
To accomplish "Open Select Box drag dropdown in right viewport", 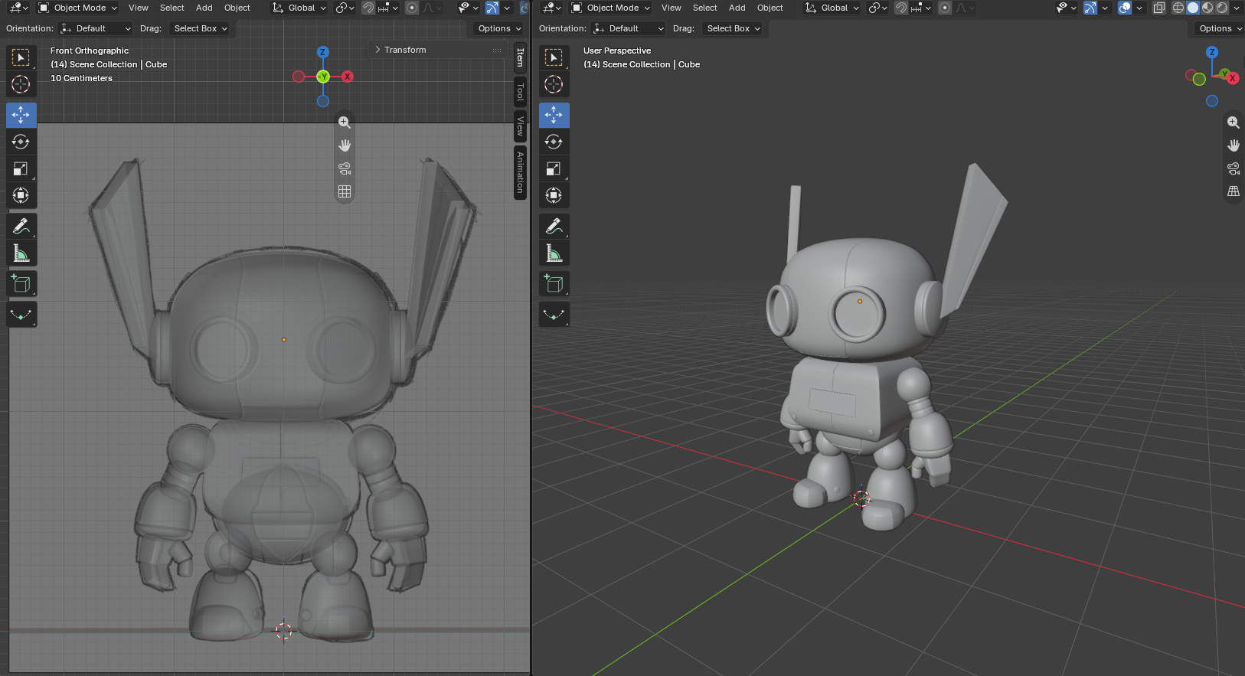I will click(x=733, y=28).
